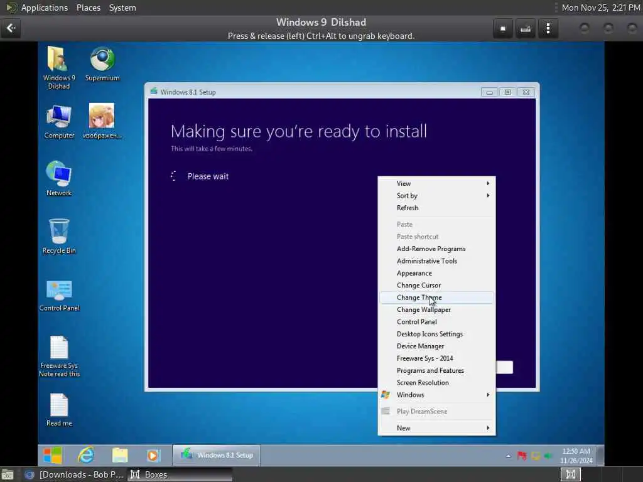643x482 pixels.
Task: Open Device Manager from context menu
Action: pyautogui.click(x=437, y=346)
